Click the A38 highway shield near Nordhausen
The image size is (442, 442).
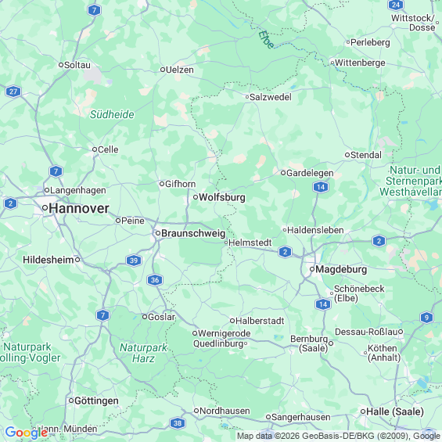tap(178, 423)
